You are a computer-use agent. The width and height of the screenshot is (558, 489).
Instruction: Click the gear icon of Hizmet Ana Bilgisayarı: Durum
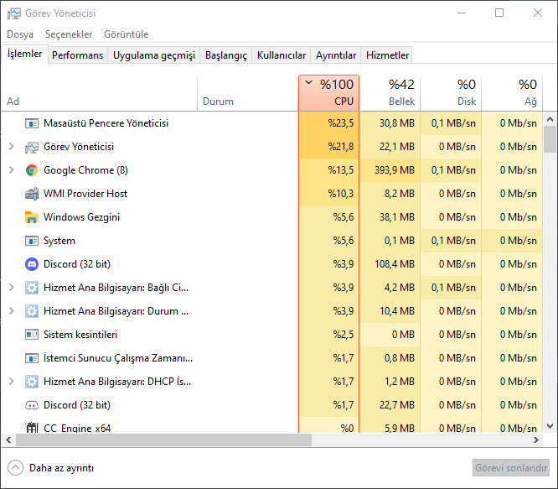[x=32, y=311]
